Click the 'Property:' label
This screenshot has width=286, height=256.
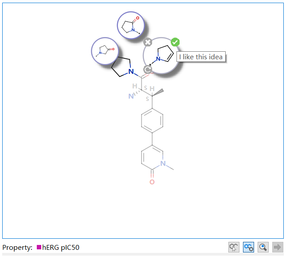17,248
